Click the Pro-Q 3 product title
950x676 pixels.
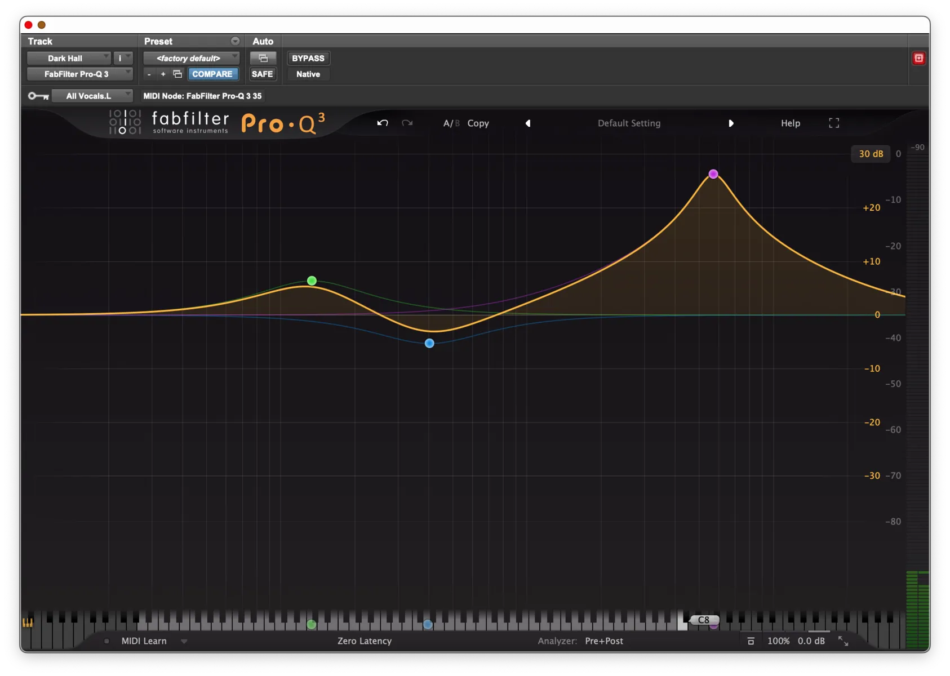(x=283, y=122)
